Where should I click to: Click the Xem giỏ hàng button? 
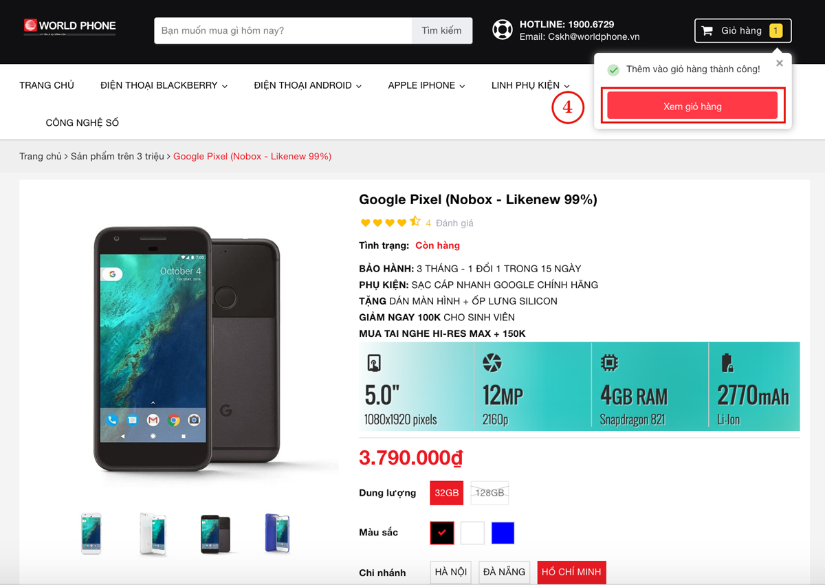(692, 107)
